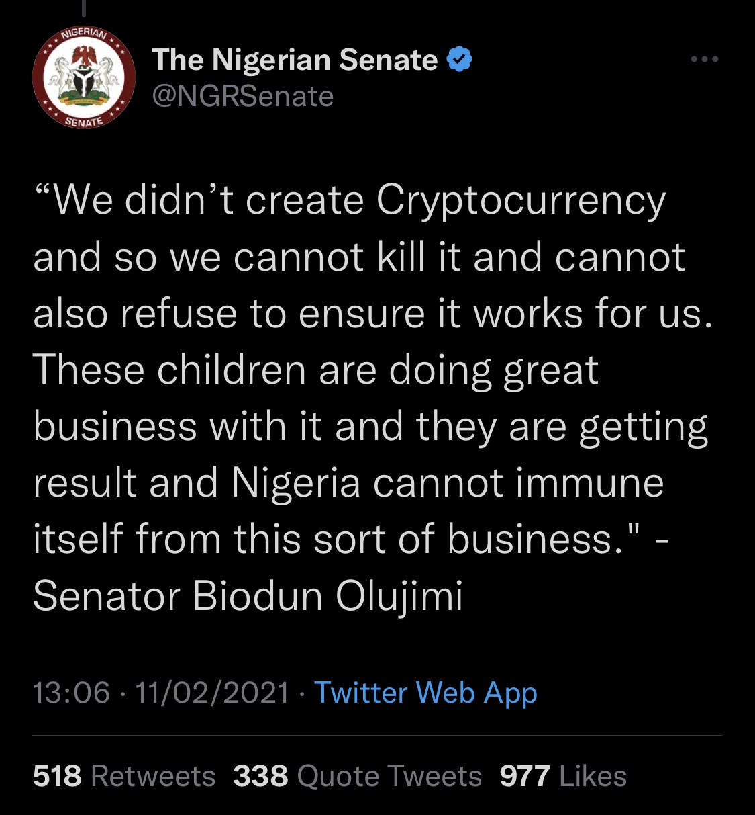Click the NIGERIAN lettering atop the seal
755x815 pixels.
84,34
